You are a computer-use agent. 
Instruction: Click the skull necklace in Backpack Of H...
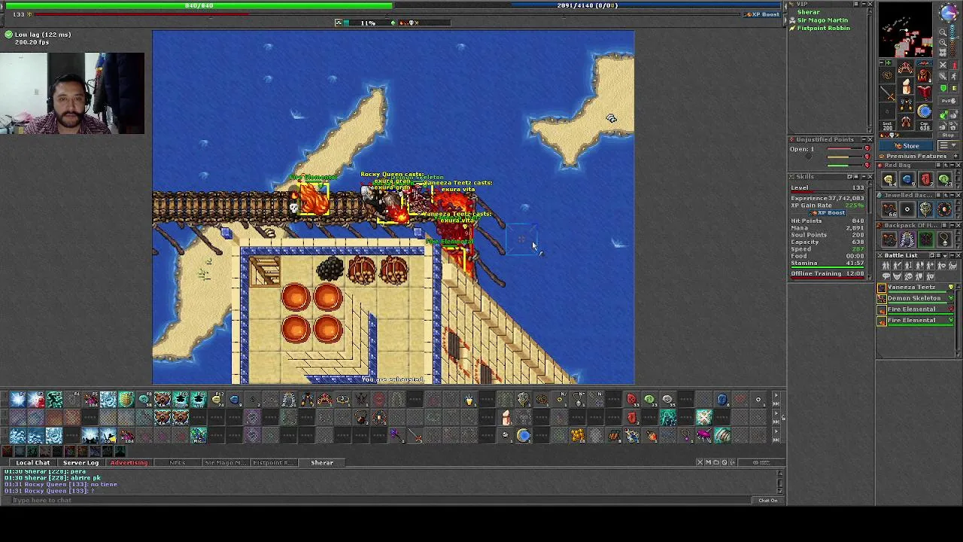click(x=944, y=239)
